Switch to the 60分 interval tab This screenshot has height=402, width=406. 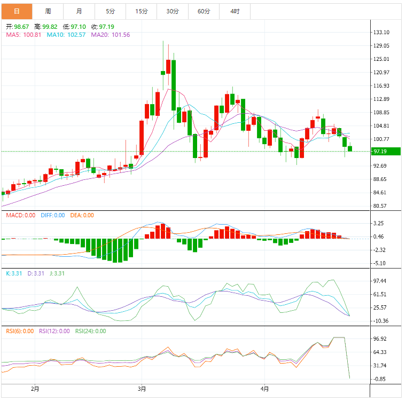pos(204,11)
